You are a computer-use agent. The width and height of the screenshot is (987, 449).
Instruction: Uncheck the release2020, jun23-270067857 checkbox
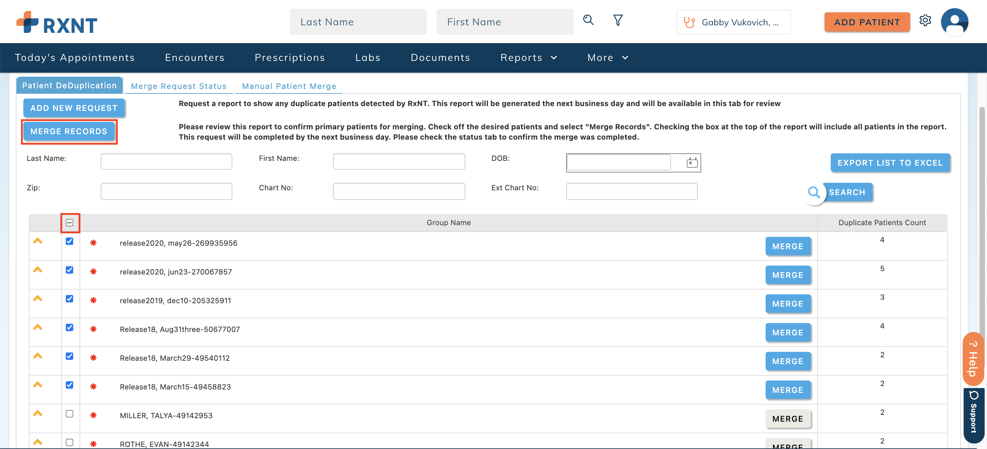pos(69,270)
